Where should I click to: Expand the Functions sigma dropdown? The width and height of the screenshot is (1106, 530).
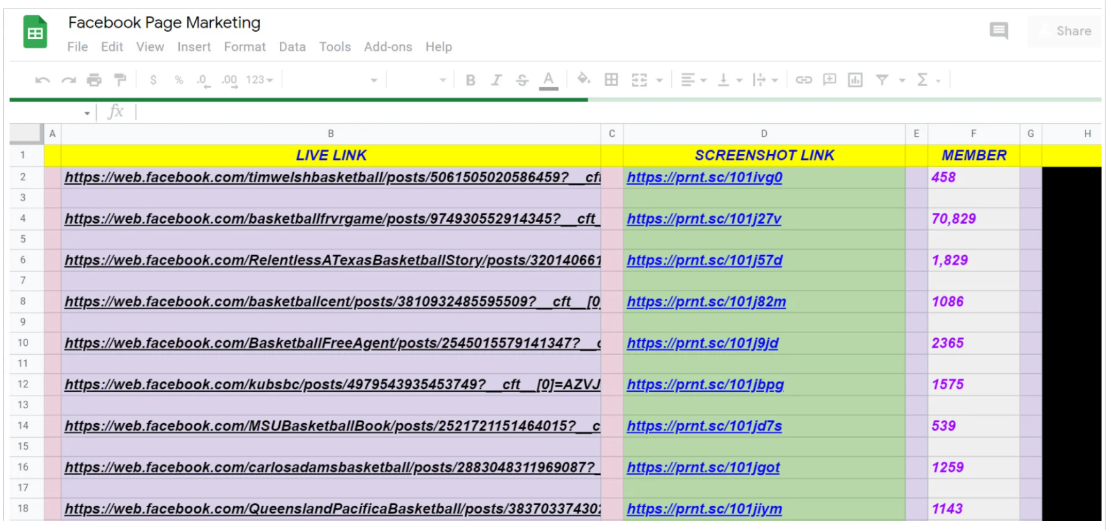[x=928, y=80]
